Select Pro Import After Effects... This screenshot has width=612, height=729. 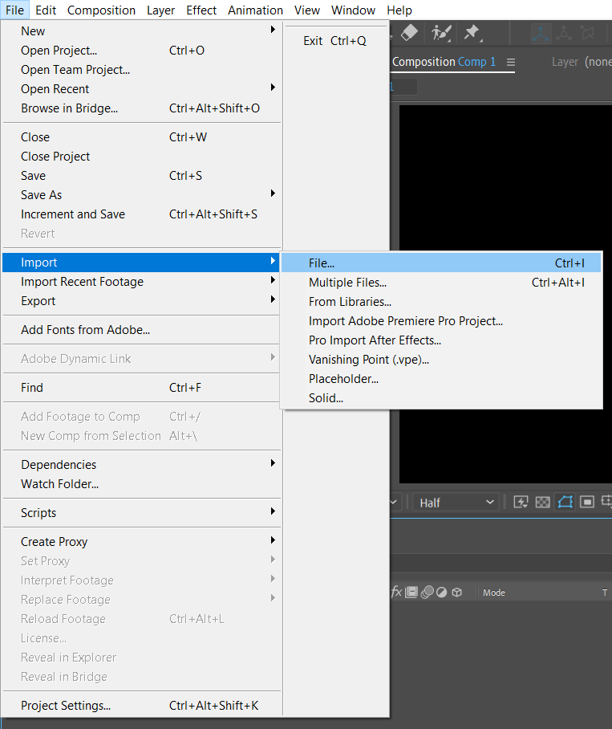[x=441, y=340]
